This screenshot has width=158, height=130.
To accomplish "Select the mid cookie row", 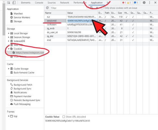I will click(x=101, y=40).
